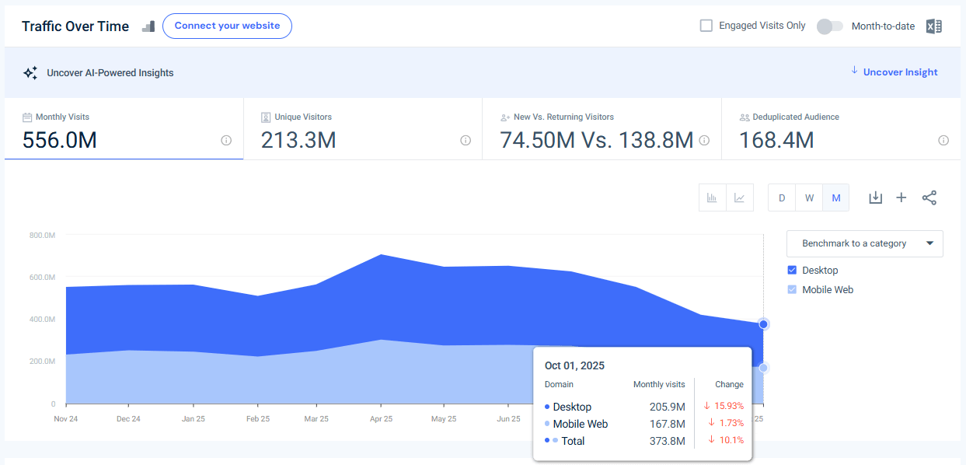Open the Monthly Visits info icon
The image size is (966, 465).
coord(225,141)
